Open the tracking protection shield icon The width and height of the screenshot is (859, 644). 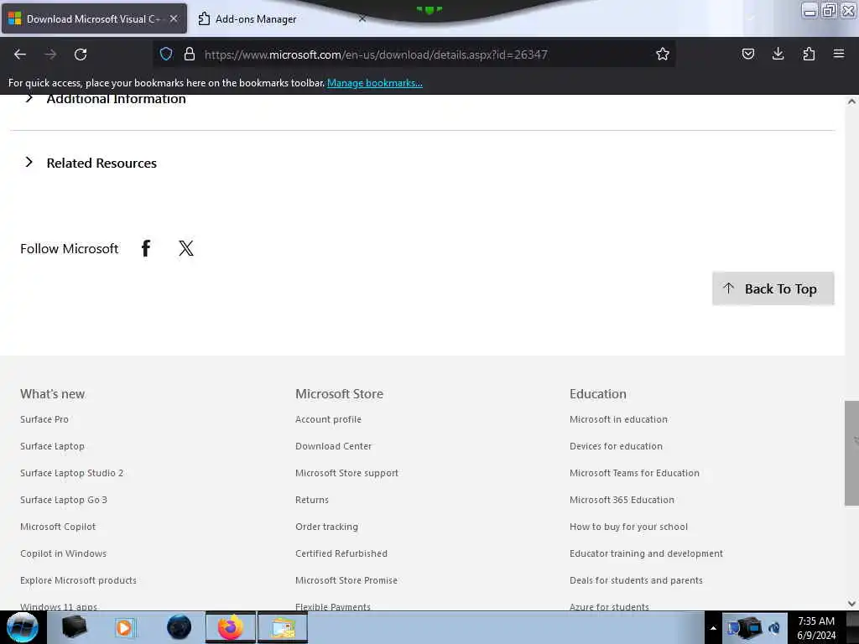[166, 54]
